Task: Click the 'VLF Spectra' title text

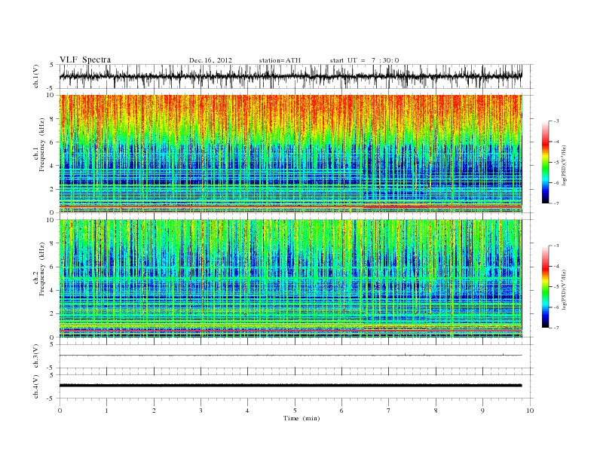Action: tap(85, 60)
